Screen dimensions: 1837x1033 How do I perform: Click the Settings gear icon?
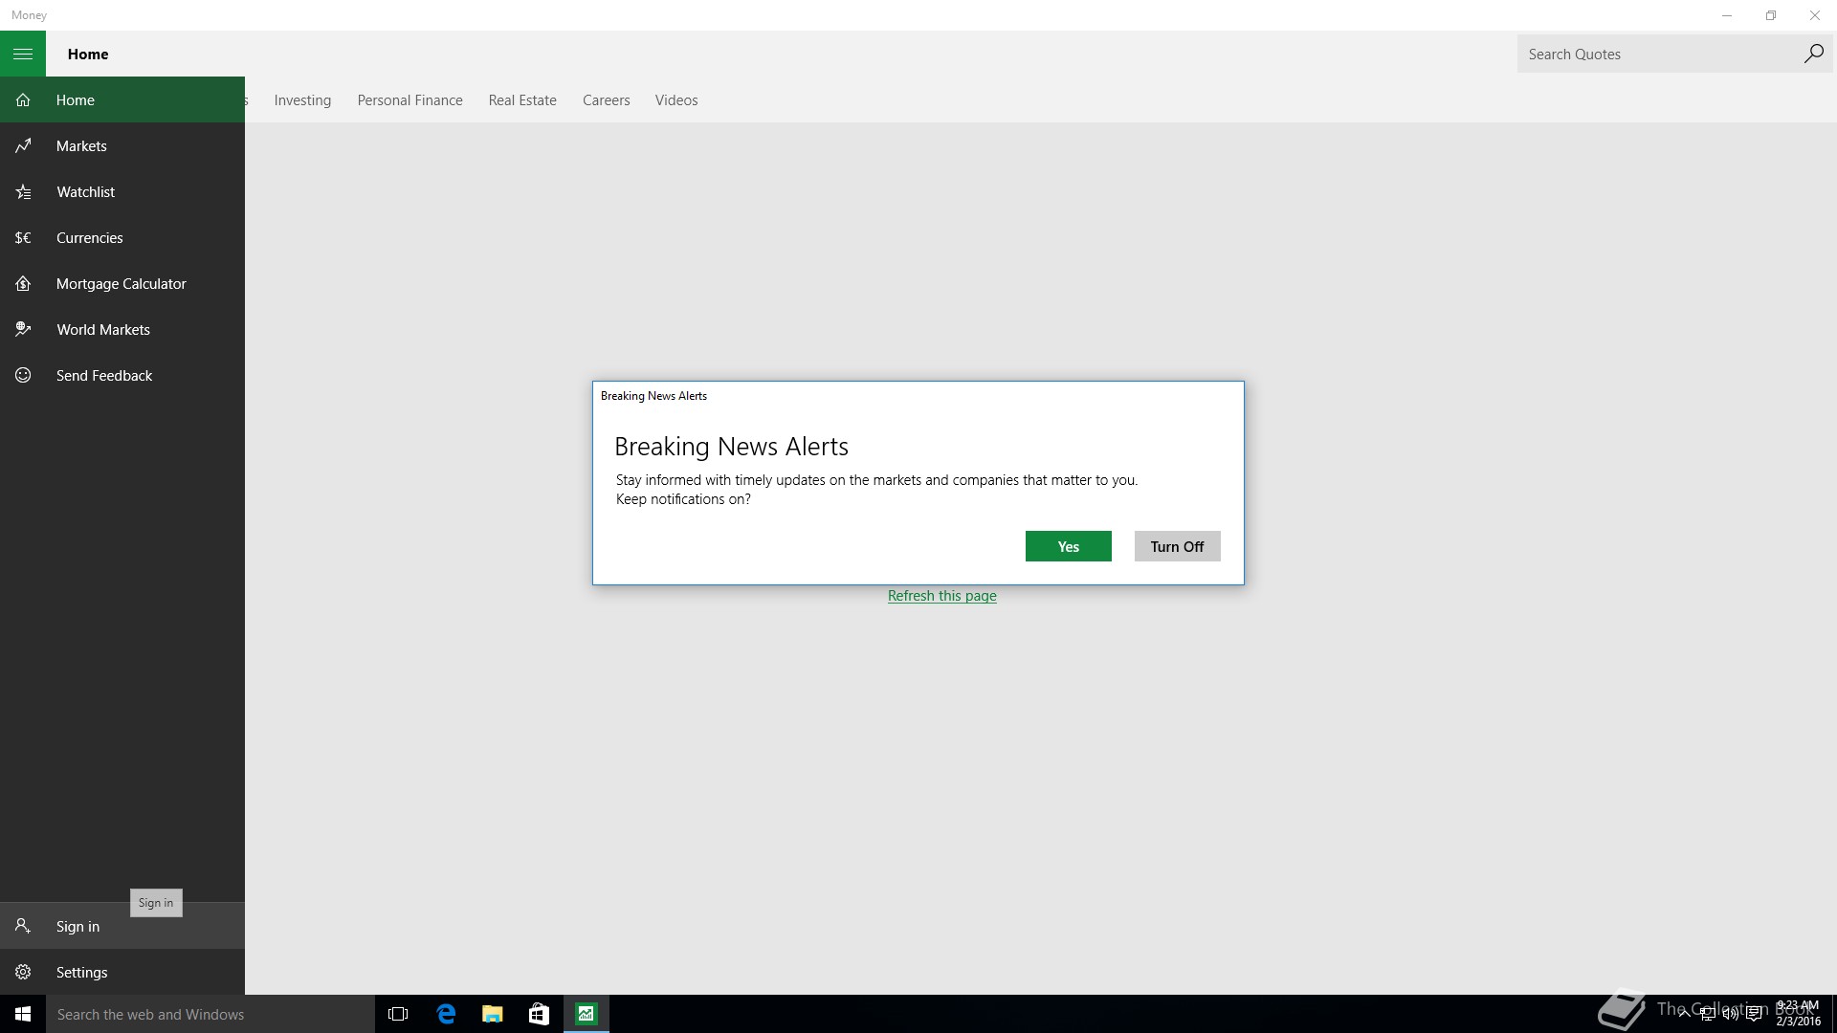[x=23, y=972]
